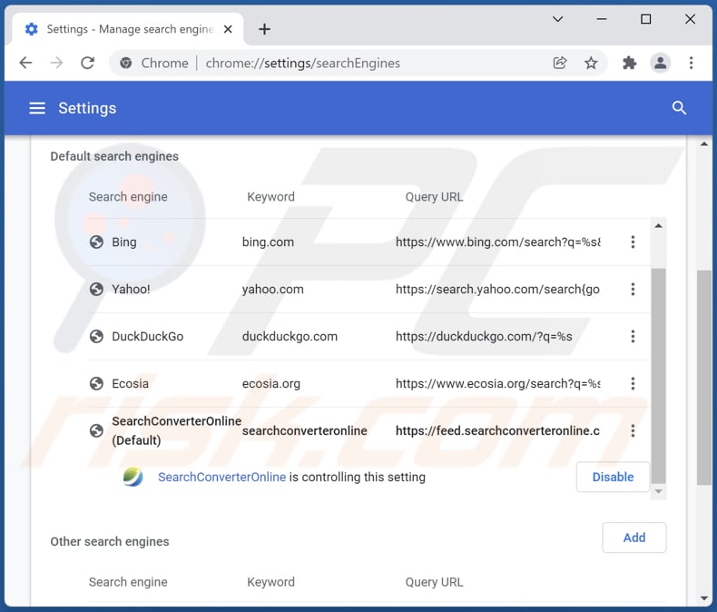This screenshot has width=717, height=612.
Task: Click the Ecosia query URL
Action: tap(498, 383)
